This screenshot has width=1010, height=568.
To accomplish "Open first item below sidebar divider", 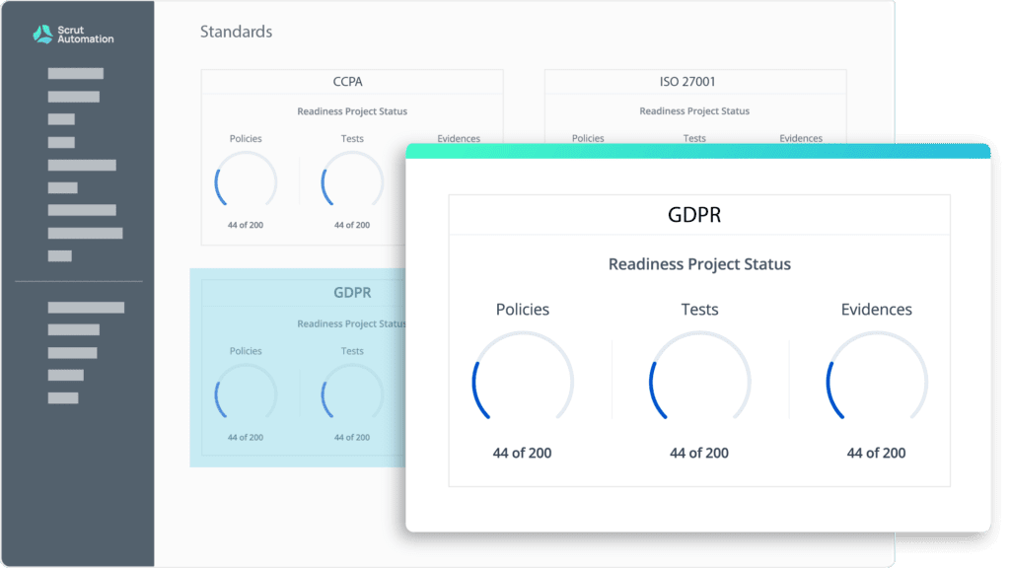I will (x=86, y=308).
